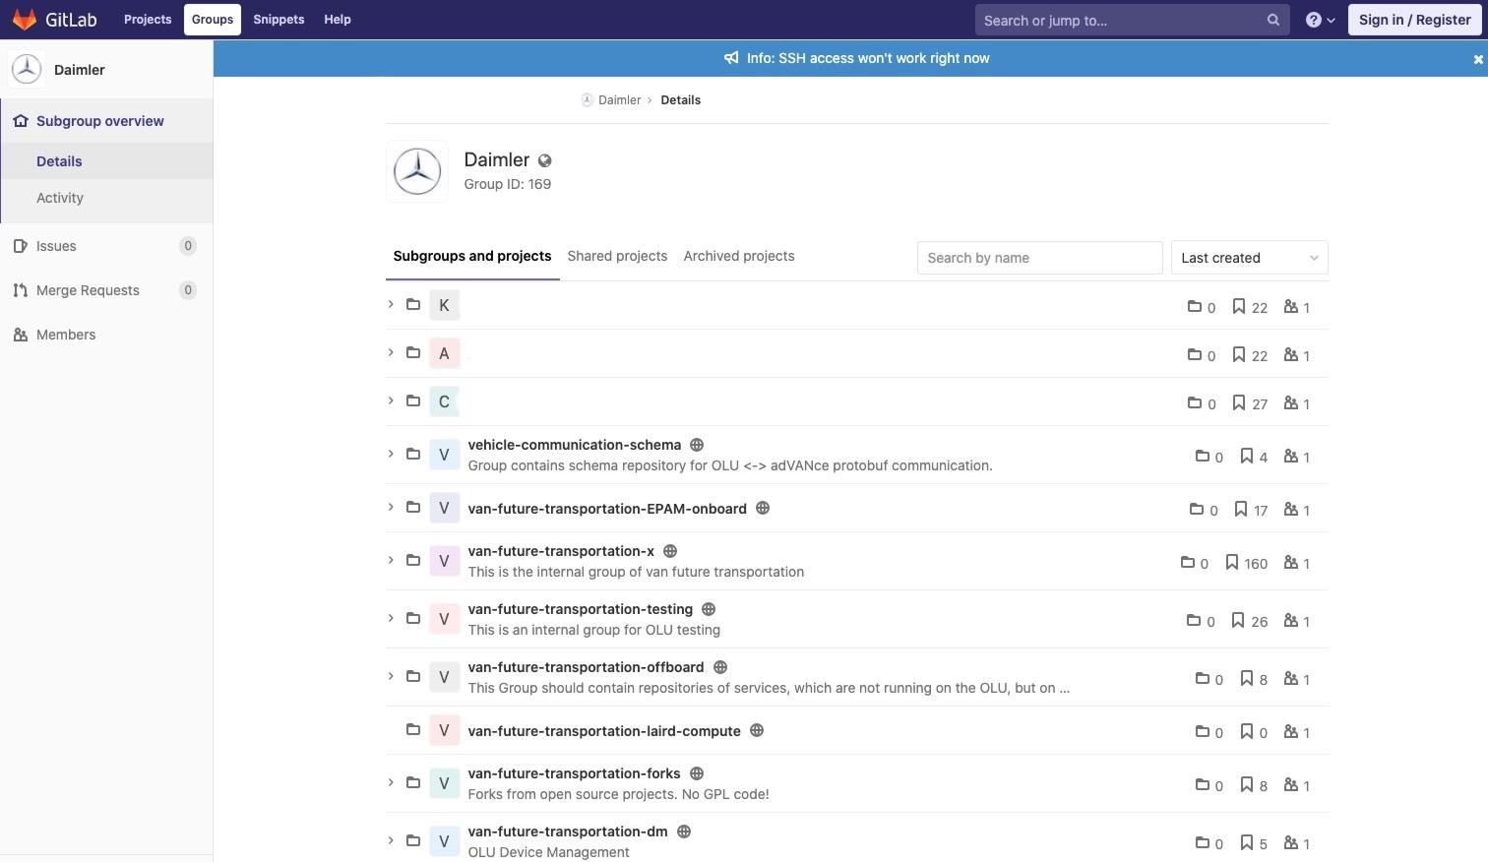
Task: Click the globe icon next to van-future-transportation-x
Action: pyautogui.click(x=670, y=551)
